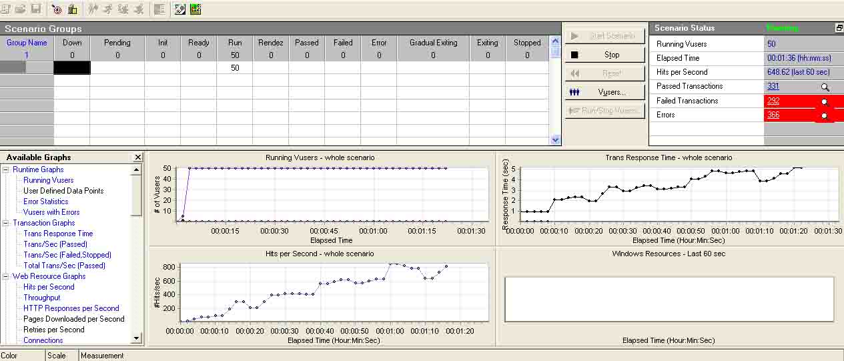Click the Save Scenario disk icon

pyautogui.click(x=35, y=9)
